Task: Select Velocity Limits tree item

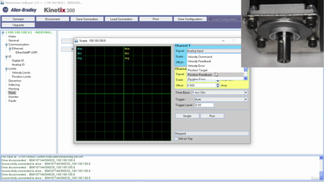Action: click(21, 73)
